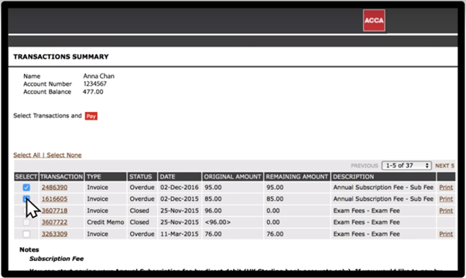Click the red Pay button
Image resolution: width=466 pixels, height=278 pixels.
pyautogui.click(x=91, y=116)
